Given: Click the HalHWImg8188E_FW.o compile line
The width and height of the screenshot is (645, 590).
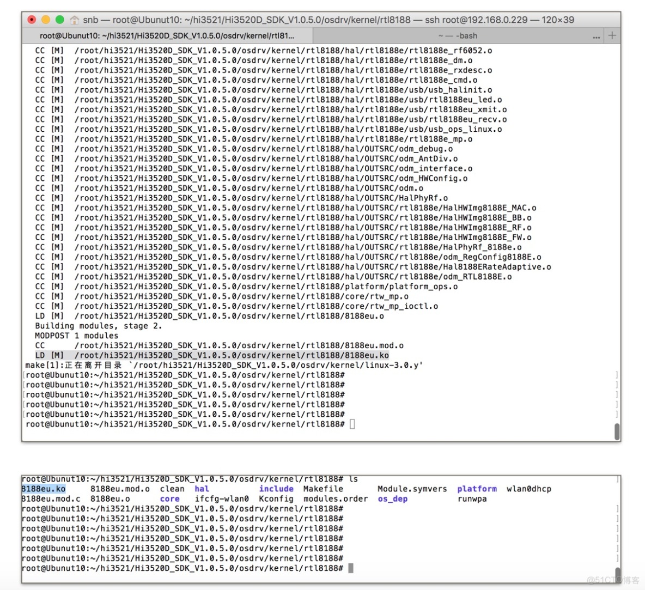Looking at the screenshot, I should click(283, 238).
